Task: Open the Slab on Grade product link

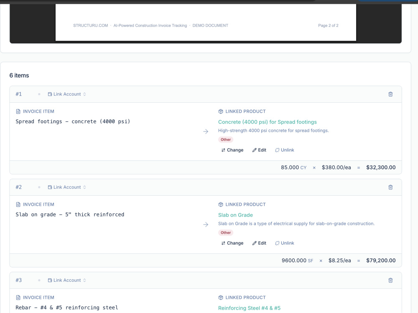Action: pyautogui.click(x=235, y=215)
